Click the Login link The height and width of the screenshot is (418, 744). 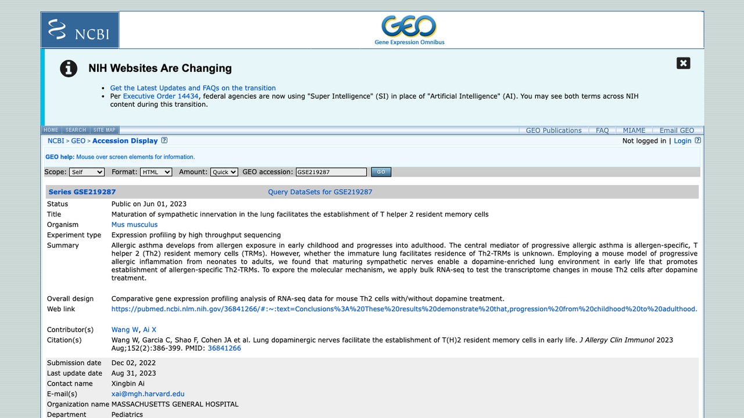click(682, 141)
